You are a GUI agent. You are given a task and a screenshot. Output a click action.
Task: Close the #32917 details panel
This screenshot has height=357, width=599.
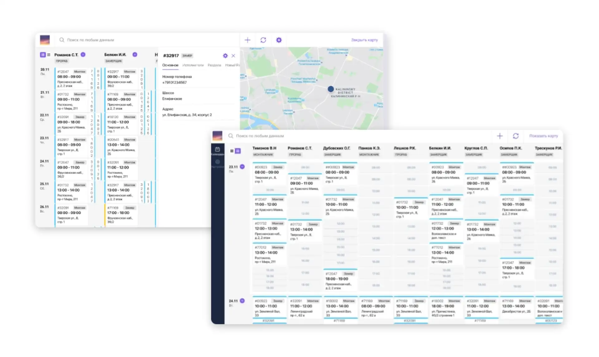233,56
